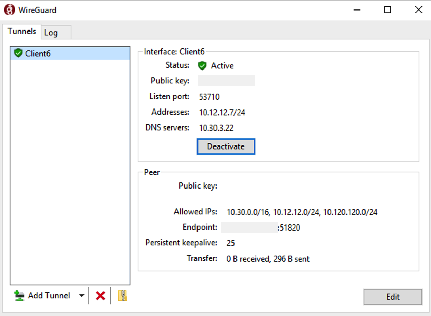Select Client6 in the tunnel list

(70, 53)
